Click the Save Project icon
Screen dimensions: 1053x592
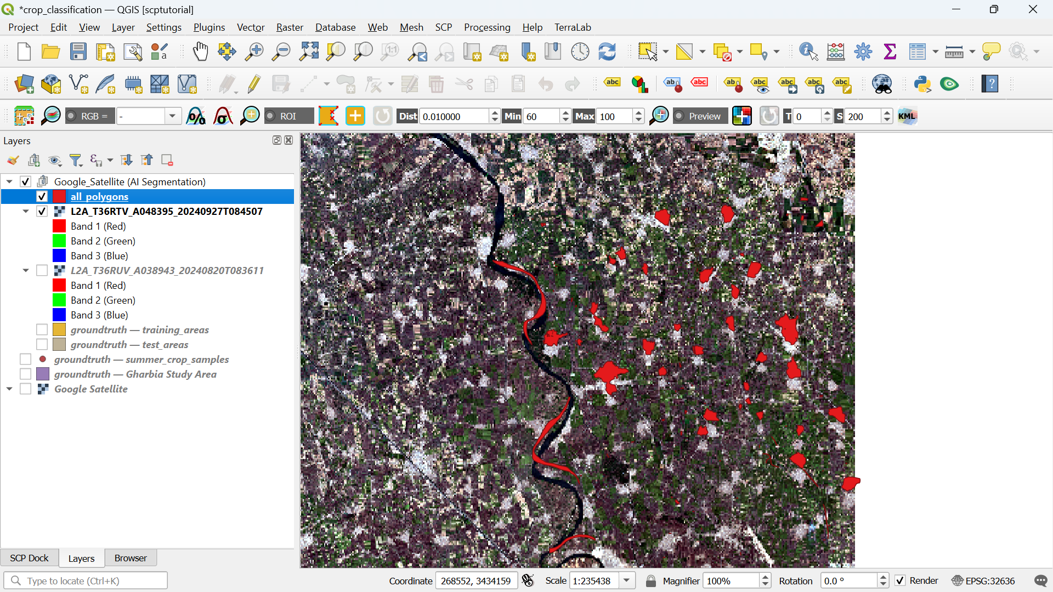[x=78, y=52]
